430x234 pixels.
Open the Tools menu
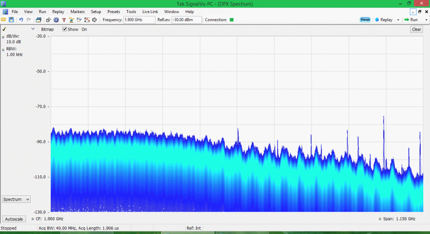click(x=131, y=11)
